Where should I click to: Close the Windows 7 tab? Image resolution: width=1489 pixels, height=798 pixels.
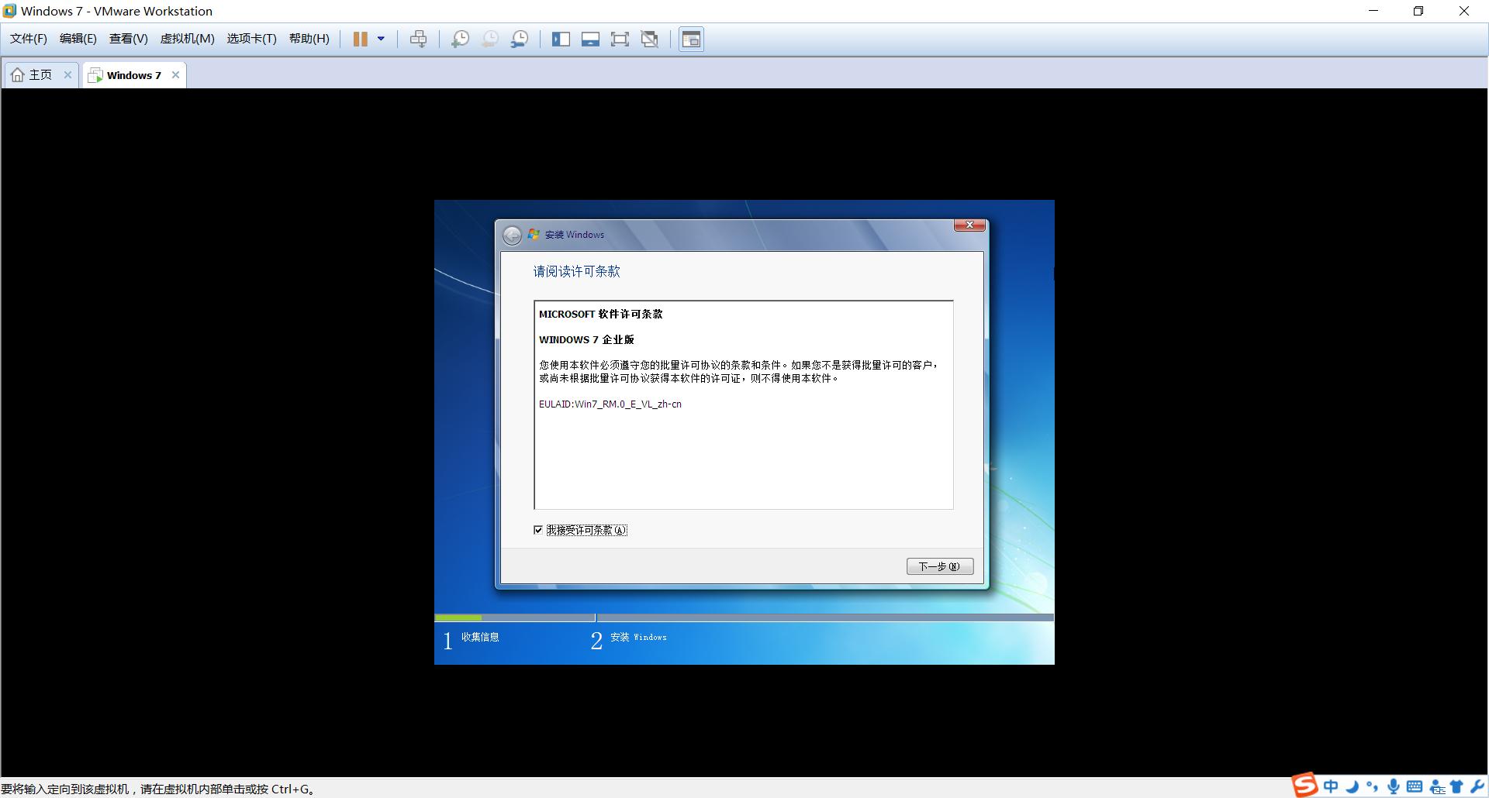pyautogui.click(x=175, y=75)
